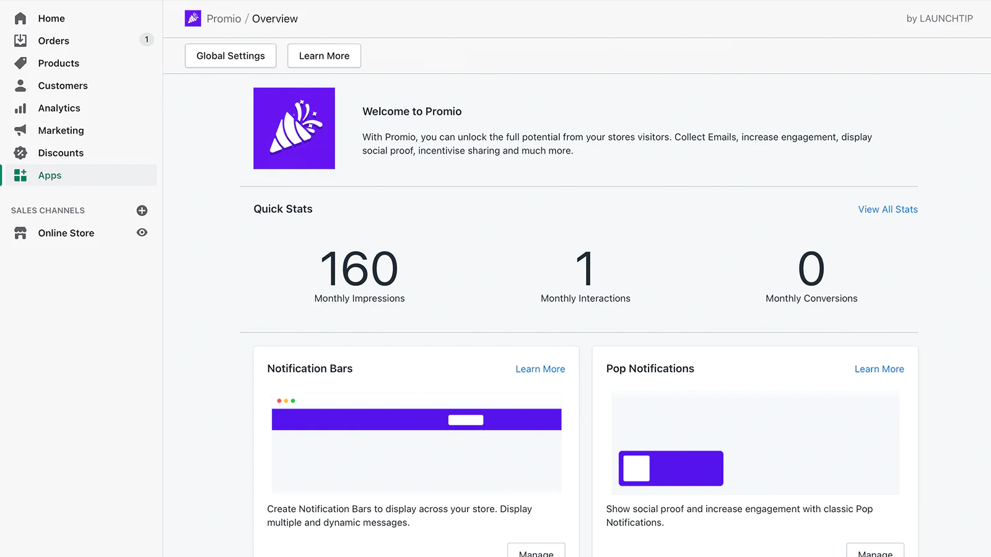Click the Global Settings button

coord(230,56)
